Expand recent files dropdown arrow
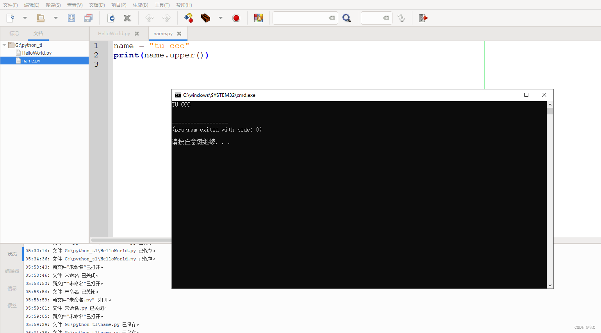 [56, 18]
